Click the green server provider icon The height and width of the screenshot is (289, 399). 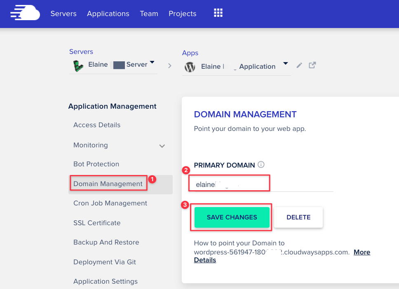(x=78, y=66)
